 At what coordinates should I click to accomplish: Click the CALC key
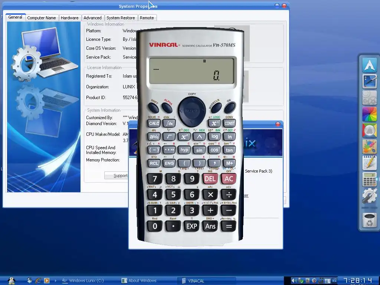(154, 123)
